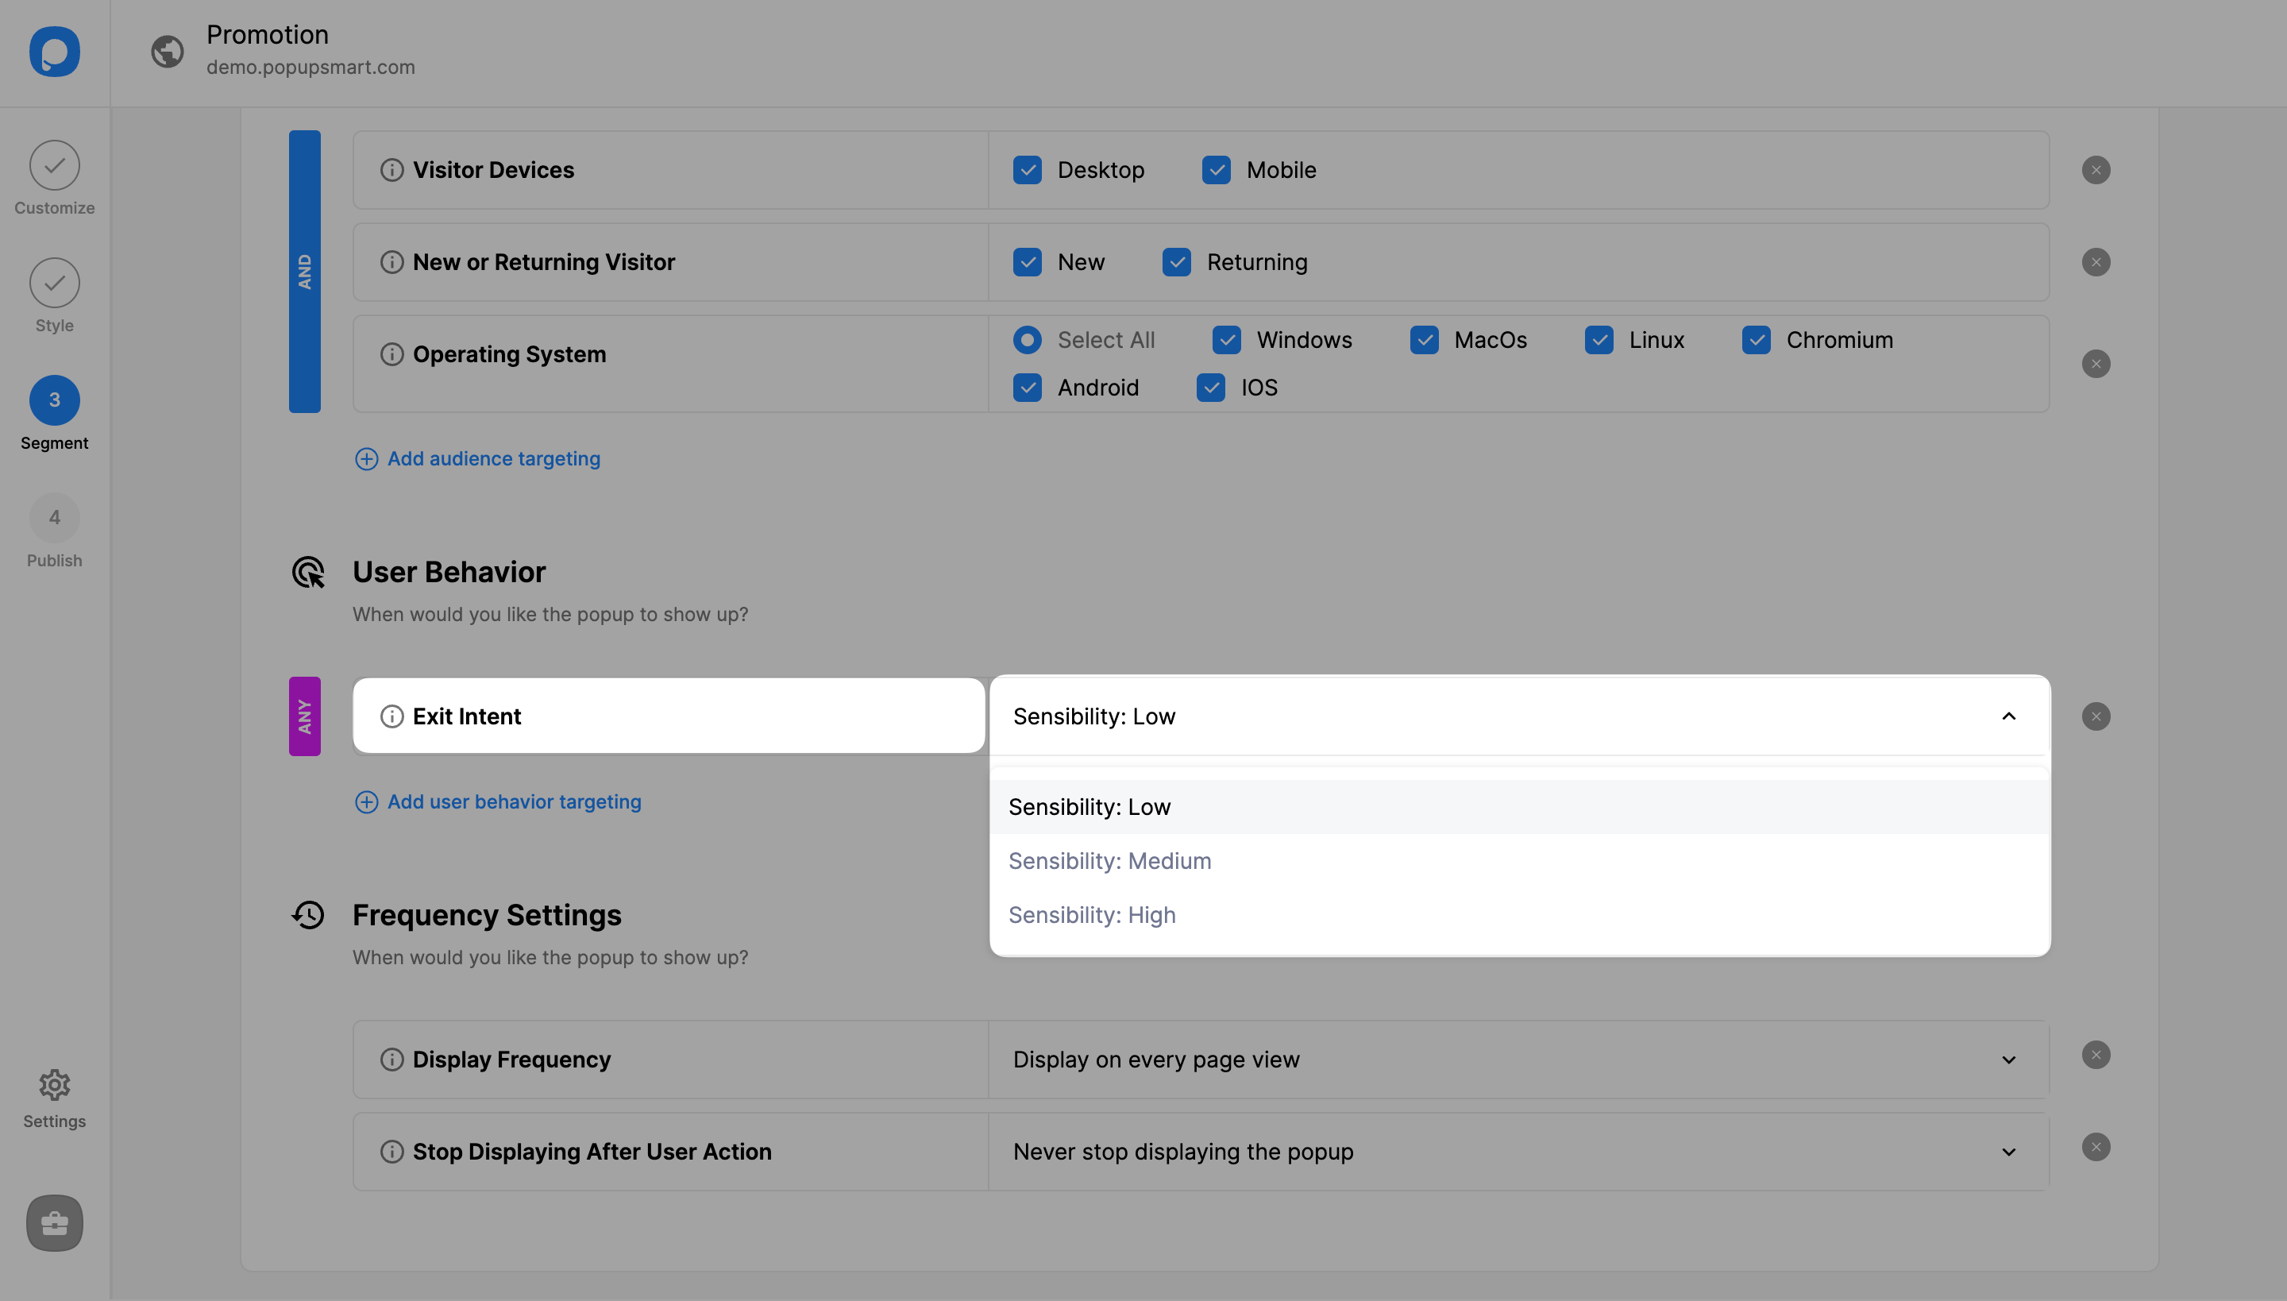This screenshot has height=1301, width=2287.
Task: Click the PopupSmart logo icon at top
Action: (55, 52)
